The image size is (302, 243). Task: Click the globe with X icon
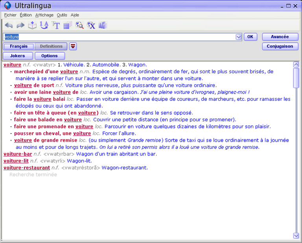(x=91, y=25)
